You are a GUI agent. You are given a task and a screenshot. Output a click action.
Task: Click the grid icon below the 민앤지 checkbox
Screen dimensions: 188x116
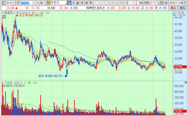4,17
